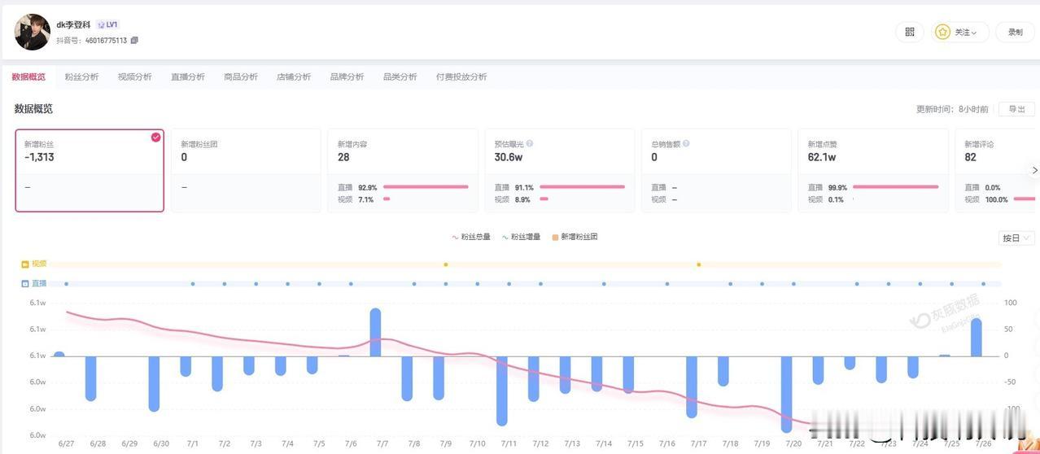Select the 新增粉丝 metric card
Screen dimensions: 1040x454
click(90, 170)
